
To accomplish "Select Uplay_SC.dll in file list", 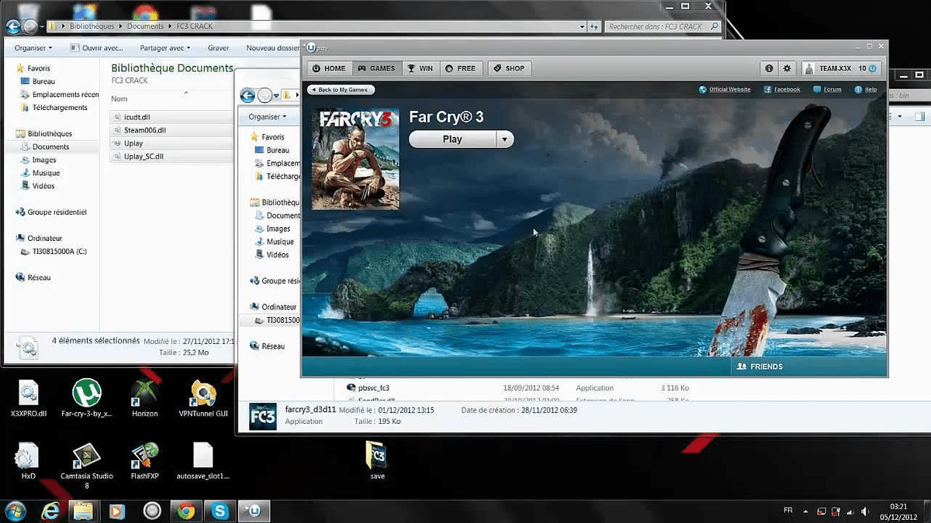I will [144, 157].
